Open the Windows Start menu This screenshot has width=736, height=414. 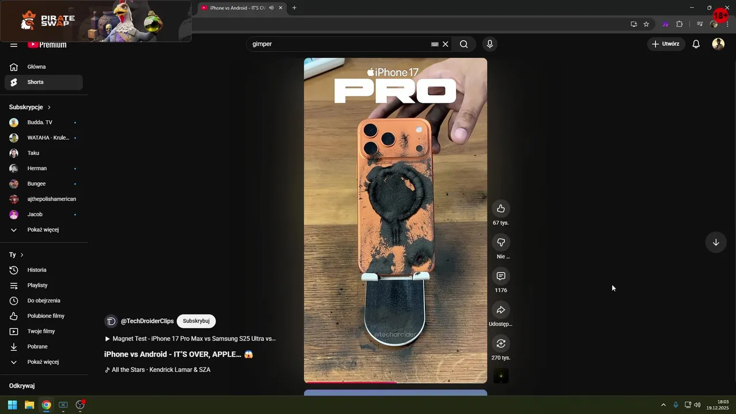click(12, 405)
